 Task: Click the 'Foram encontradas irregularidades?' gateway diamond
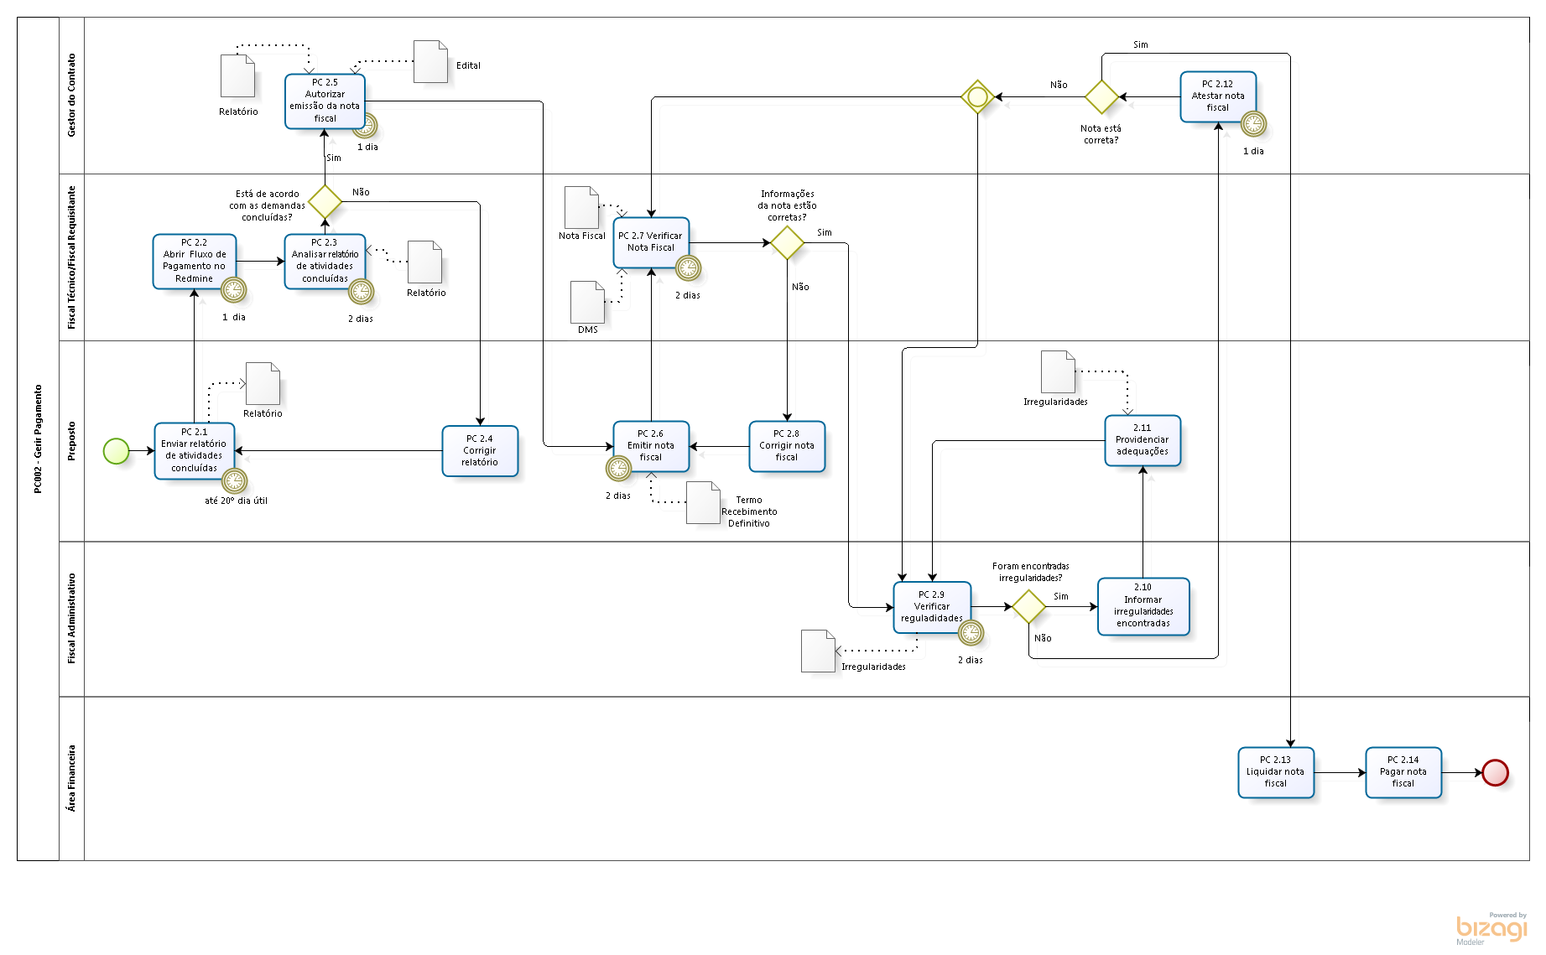click(x=1028, y=606)
